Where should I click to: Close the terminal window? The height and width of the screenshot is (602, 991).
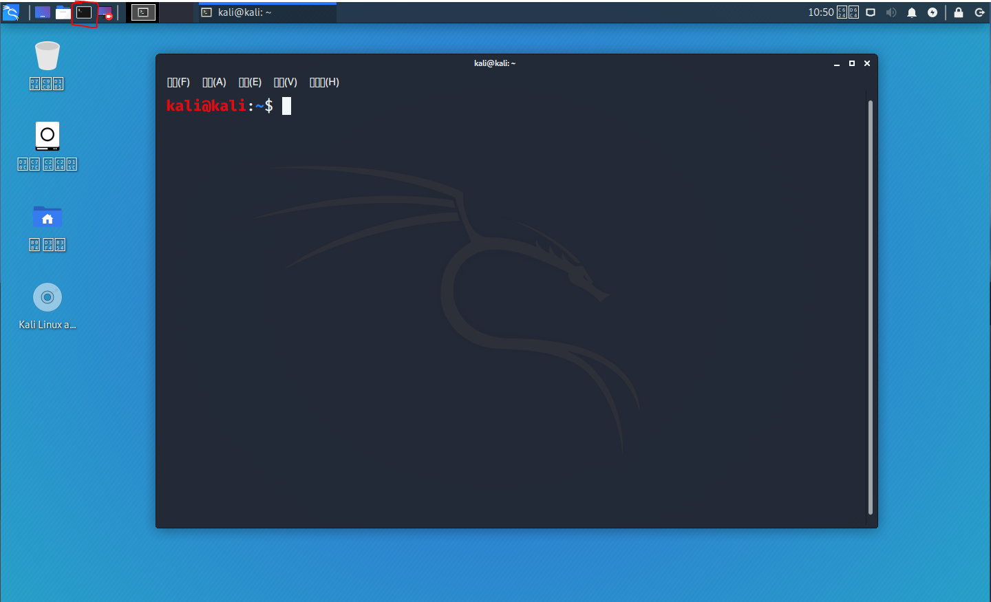tap(867, 63)
